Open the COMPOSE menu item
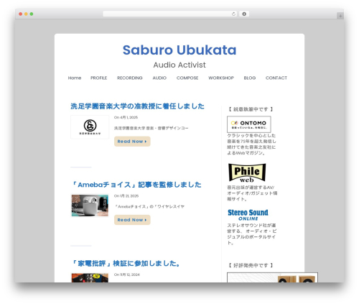This screenshot has height=304, width=359. click(187, 78)
